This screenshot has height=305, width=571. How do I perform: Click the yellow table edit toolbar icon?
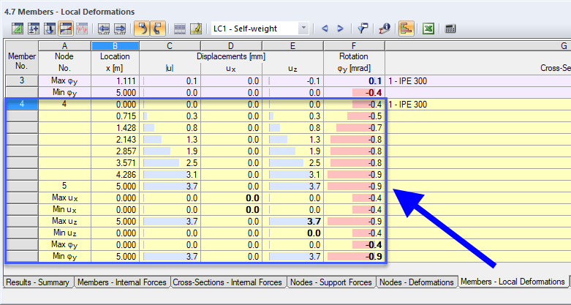pyautogui.click(x=196, y=29)
